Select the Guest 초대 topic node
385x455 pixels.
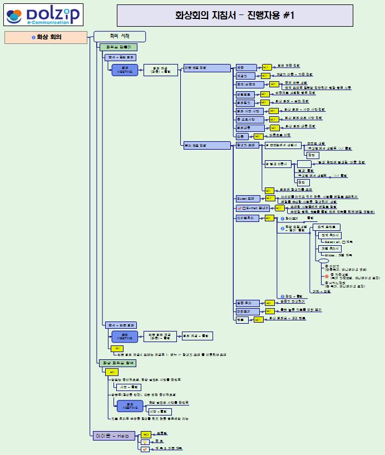pos(246,198)
